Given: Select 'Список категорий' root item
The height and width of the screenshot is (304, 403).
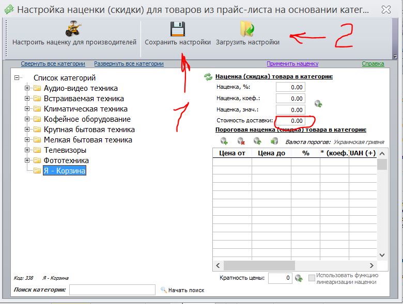Looking at the screenshot, I should pyautogui.click(x=65, y=77).
